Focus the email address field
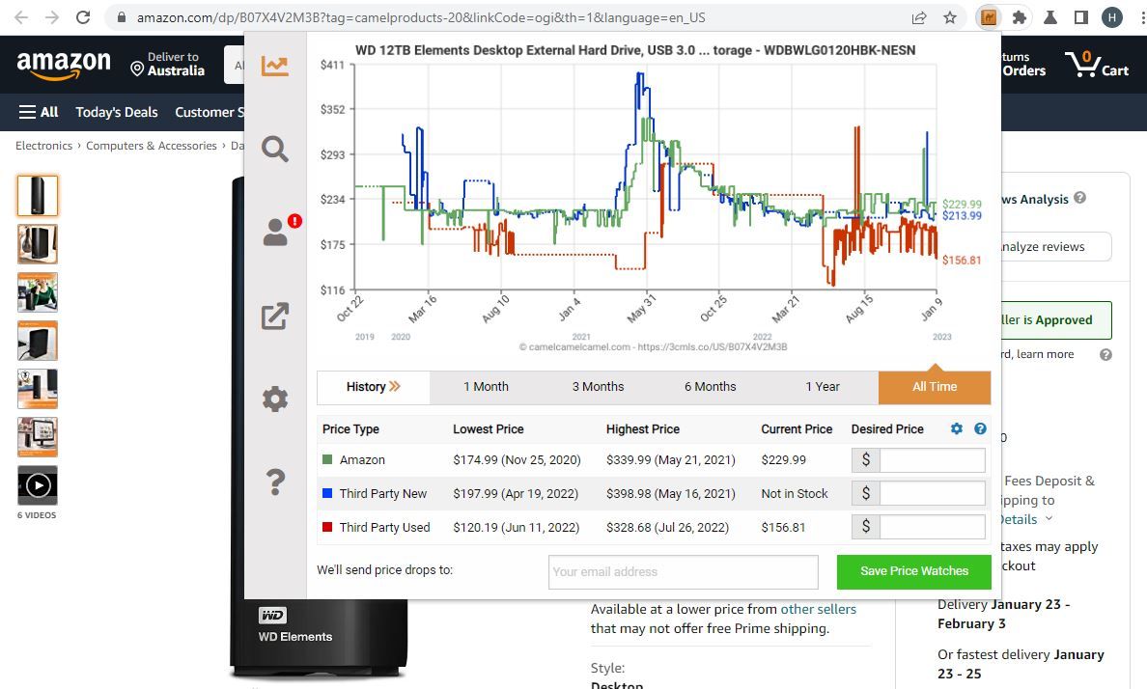This screenshot has width=1147, height=689. click(x=684, y=572)
